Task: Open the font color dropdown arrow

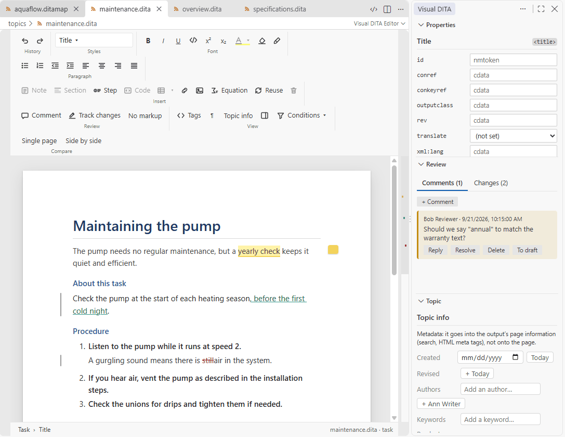Action: pos(248,41)
